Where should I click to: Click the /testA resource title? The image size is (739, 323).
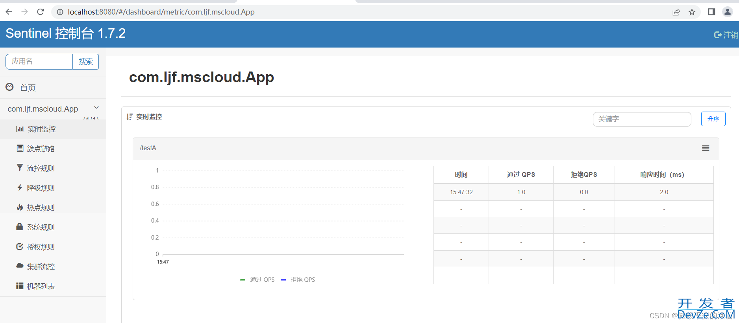click(x=148, y=148)
